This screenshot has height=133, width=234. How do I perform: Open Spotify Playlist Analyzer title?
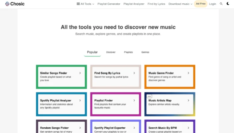56,100
